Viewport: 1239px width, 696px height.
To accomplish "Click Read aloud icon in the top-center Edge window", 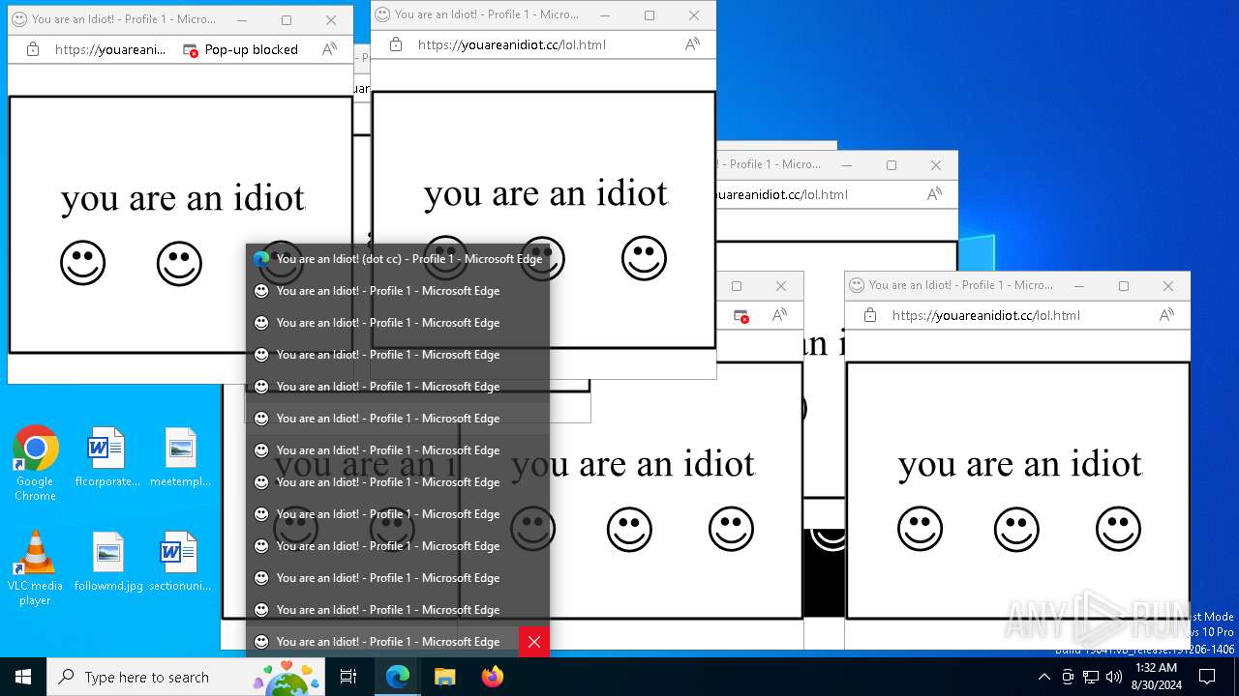I will pyautogui.click(x=692, y=44).
